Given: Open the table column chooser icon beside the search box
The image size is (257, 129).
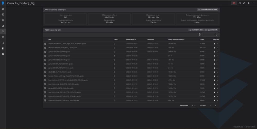Looking at the screenshot, I should pyautogui.click(x=200, y=35).
